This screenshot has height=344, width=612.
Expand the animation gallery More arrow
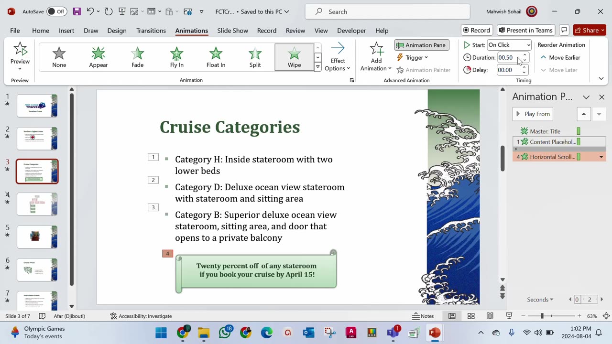[317, 67]
